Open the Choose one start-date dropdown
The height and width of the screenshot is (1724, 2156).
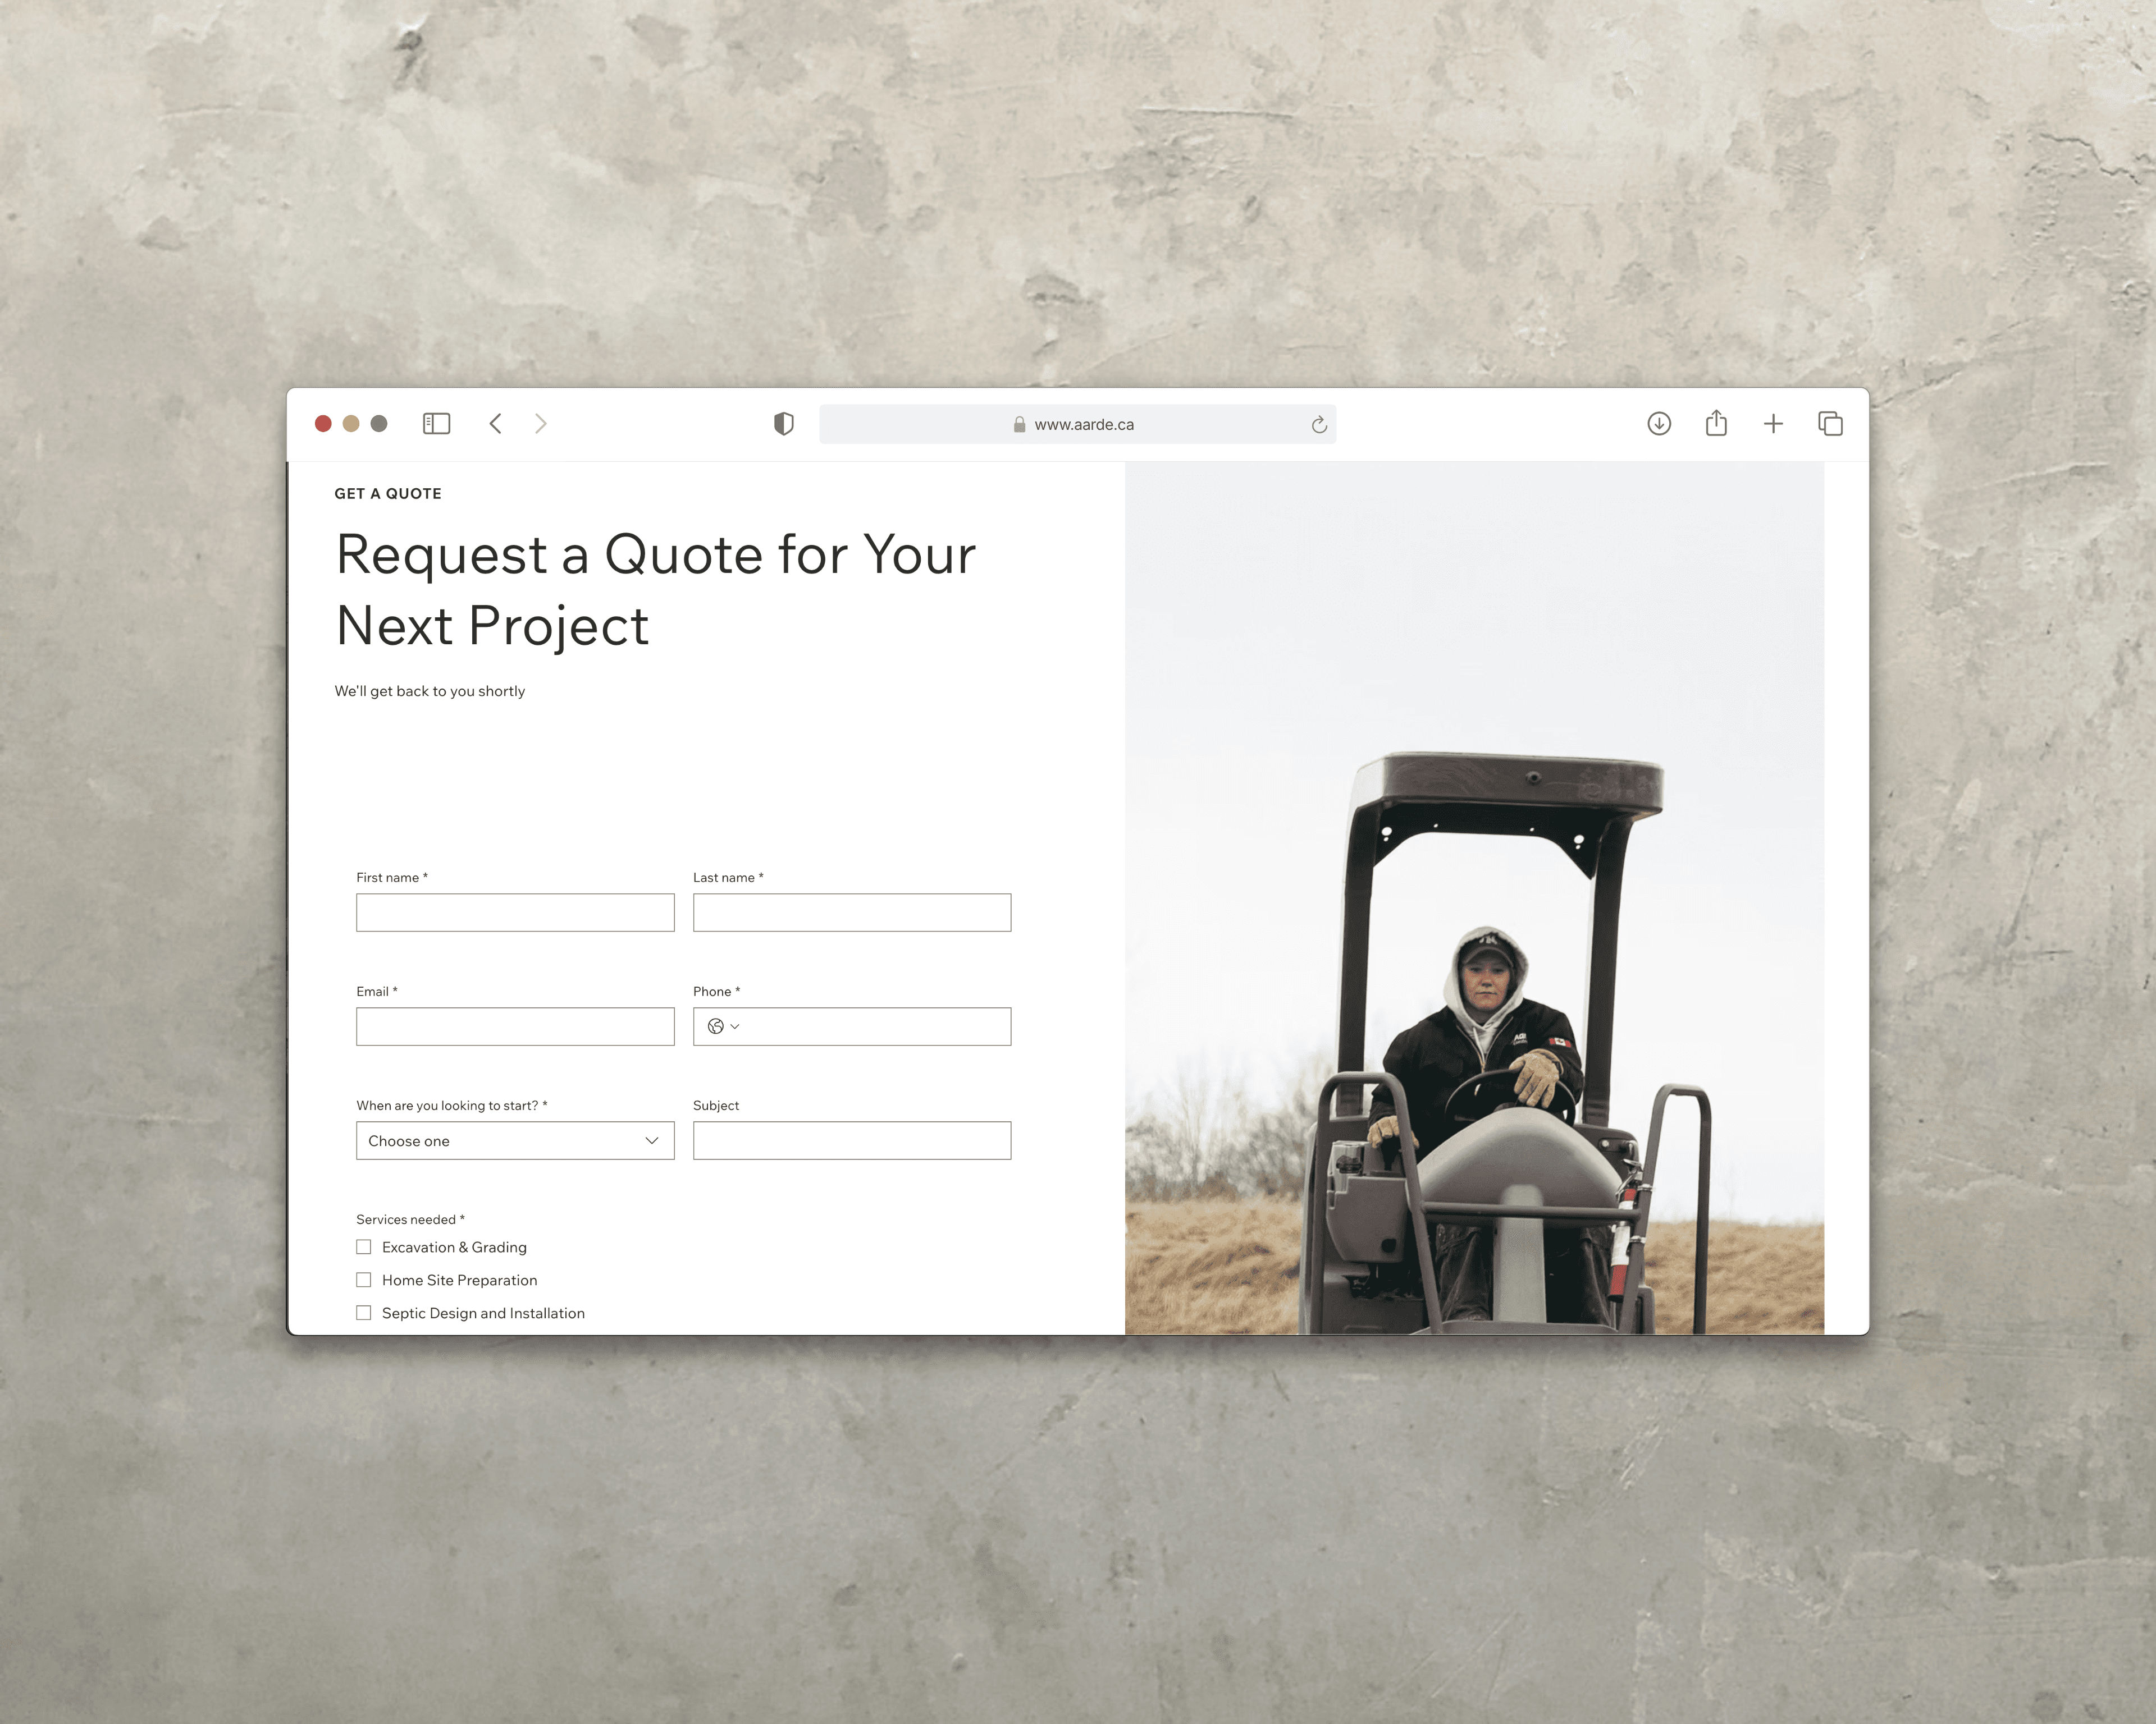[x=515, y=1140]
